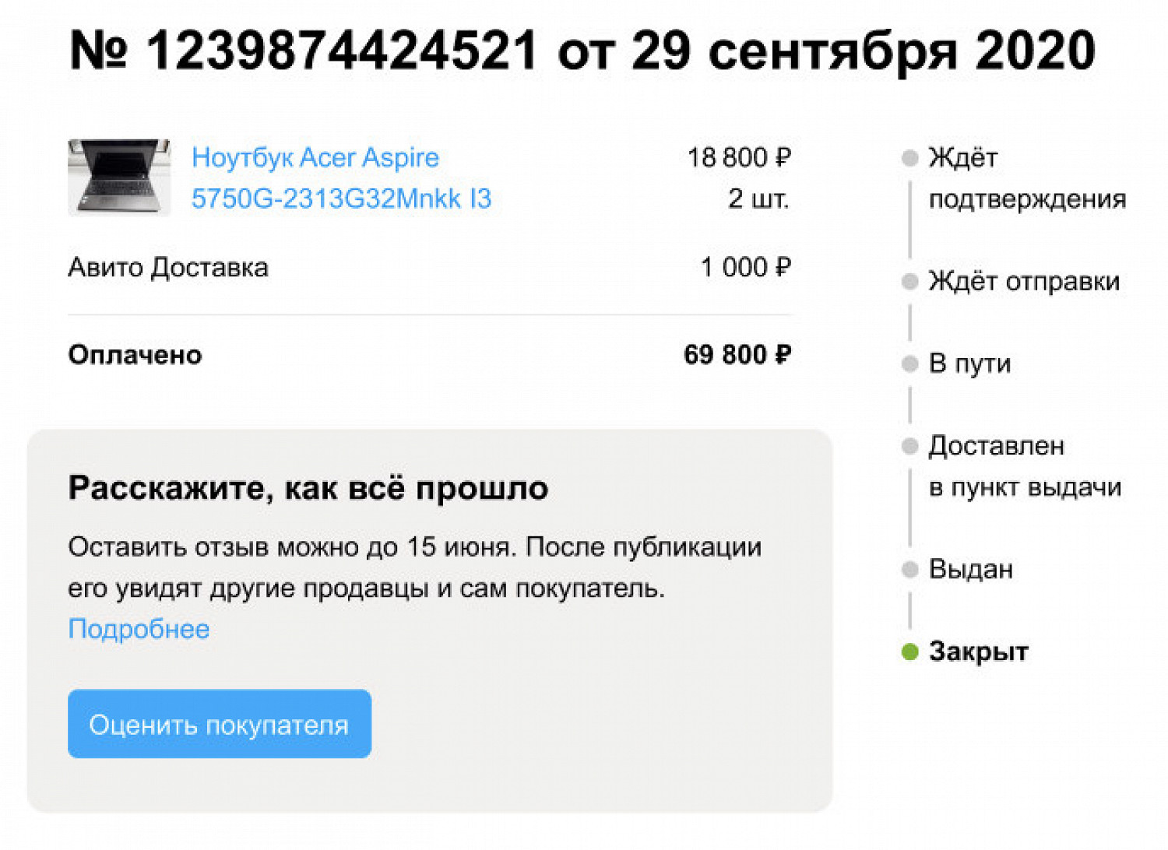Click the laptop product thumbnail image
The image size is (1168, 850).
click(x=119, y=177)
